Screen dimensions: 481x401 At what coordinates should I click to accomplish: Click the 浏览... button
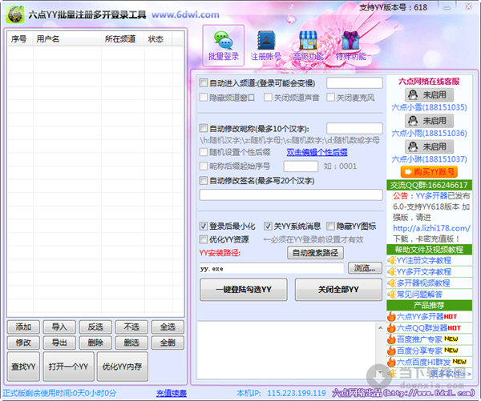(365, 268)
